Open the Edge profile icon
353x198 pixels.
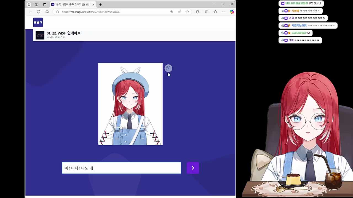[x=29, y=4]
